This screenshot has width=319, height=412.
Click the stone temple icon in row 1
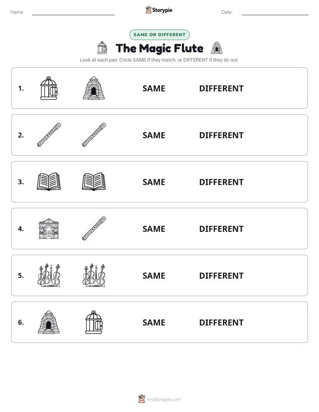coord(94,88)
